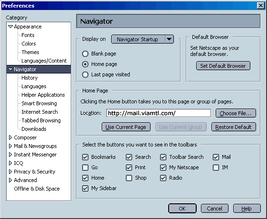The width and height of the screenshot is (267, 219).
Task: Open Helper Applications preferences
Action: pyautogui.click(x=43, y=95)
